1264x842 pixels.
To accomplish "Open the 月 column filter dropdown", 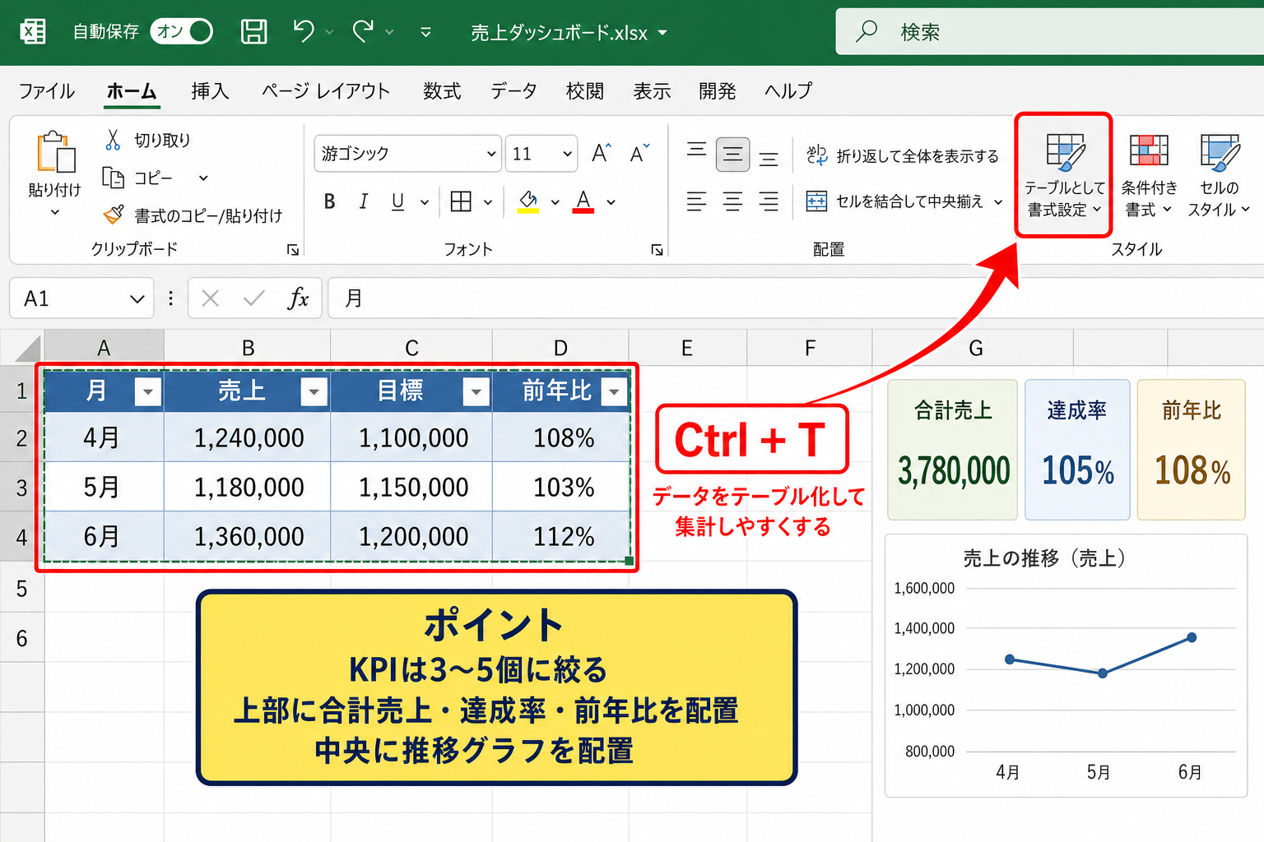I will [x=147, y=392].
